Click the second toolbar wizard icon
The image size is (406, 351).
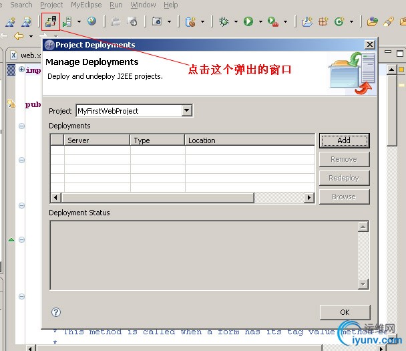27,22
